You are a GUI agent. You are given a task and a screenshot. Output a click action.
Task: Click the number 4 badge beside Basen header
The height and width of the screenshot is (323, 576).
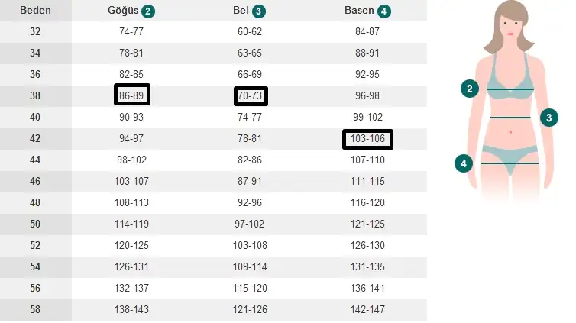[x=383, y=11]
